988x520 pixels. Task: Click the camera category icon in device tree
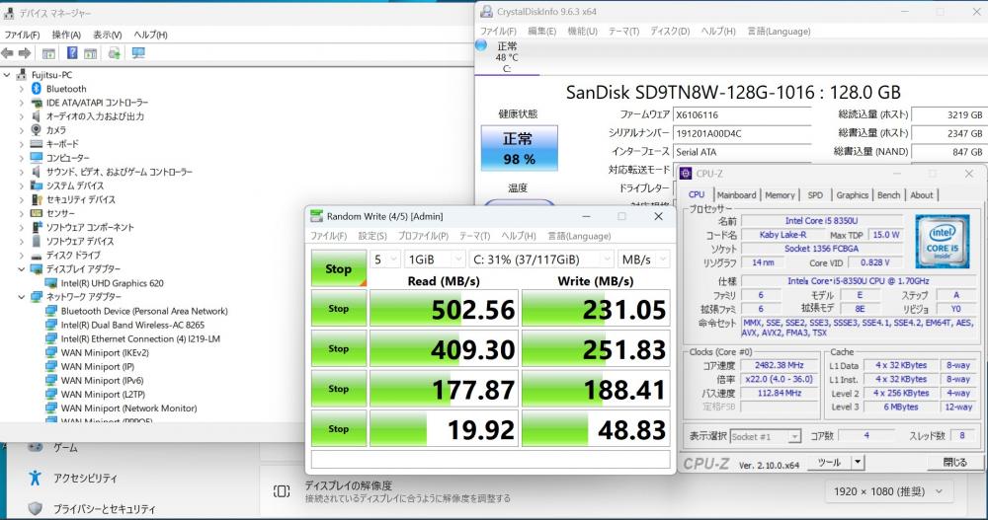click(x=37, y=129)
